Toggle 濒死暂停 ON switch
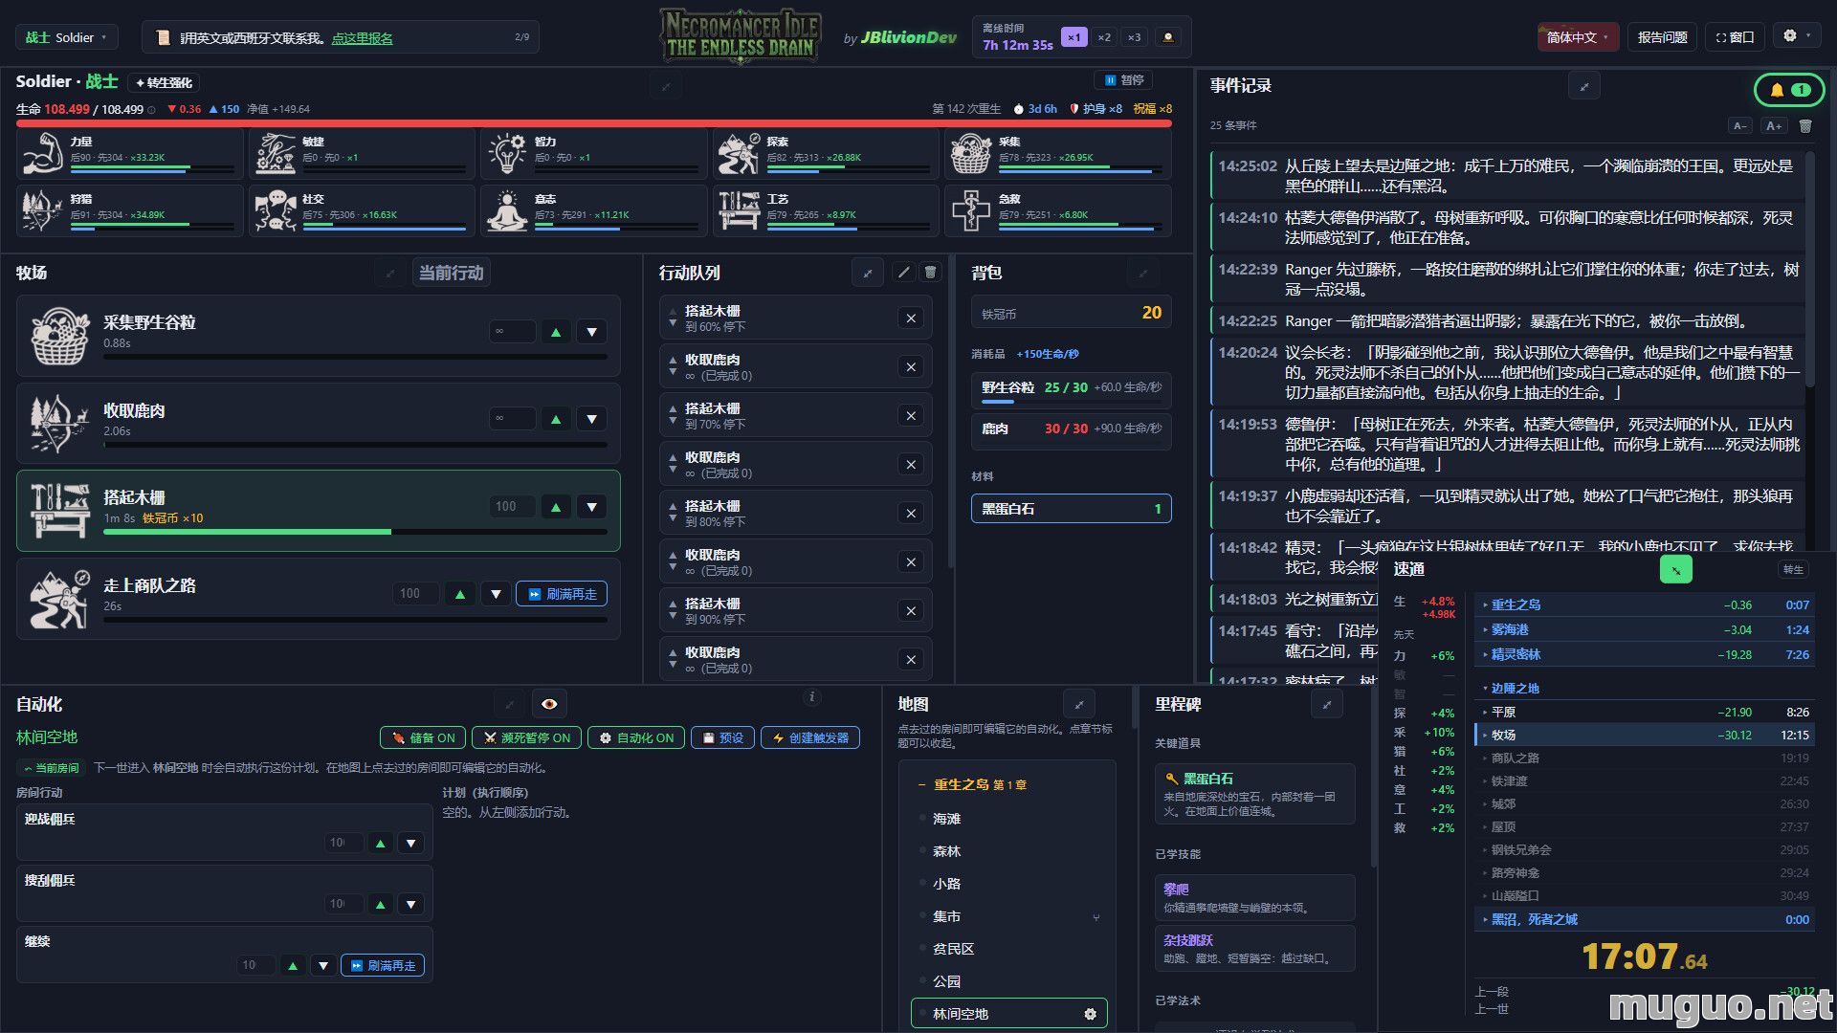 click(527, 738)
